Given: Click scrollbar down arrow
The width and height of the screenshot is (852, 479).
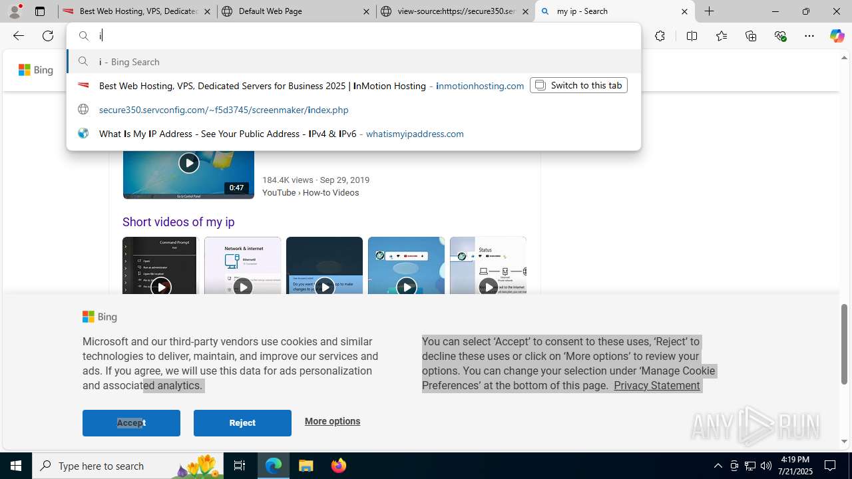Looking at the screenshot, I should tap(844, 441).
